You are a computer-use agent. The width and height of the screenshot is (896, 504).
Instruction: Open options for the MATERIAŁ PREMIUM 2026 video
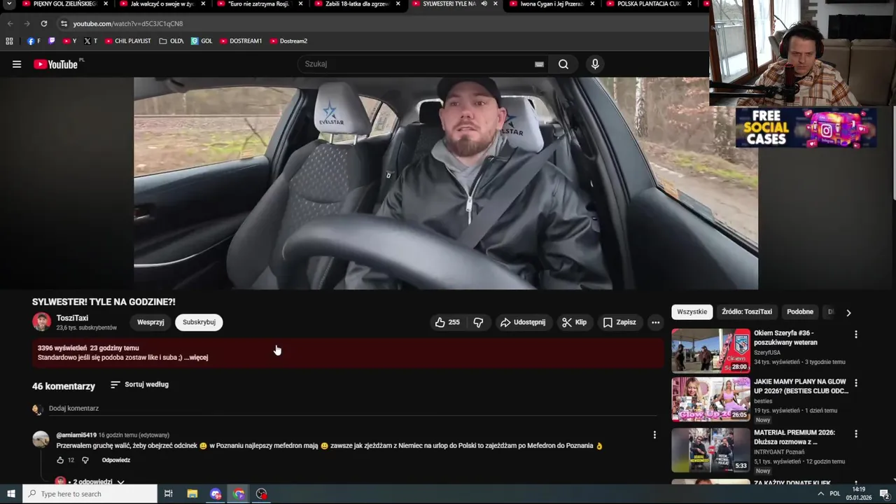coord(855,434)
